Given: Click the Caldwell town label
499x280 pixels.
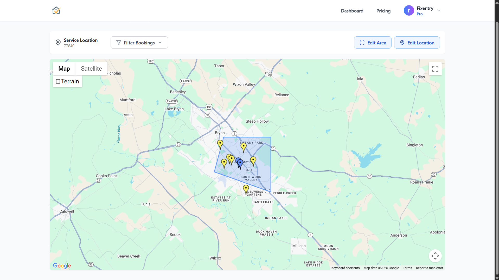Looking at the screenshot, I should pos(67,211).
